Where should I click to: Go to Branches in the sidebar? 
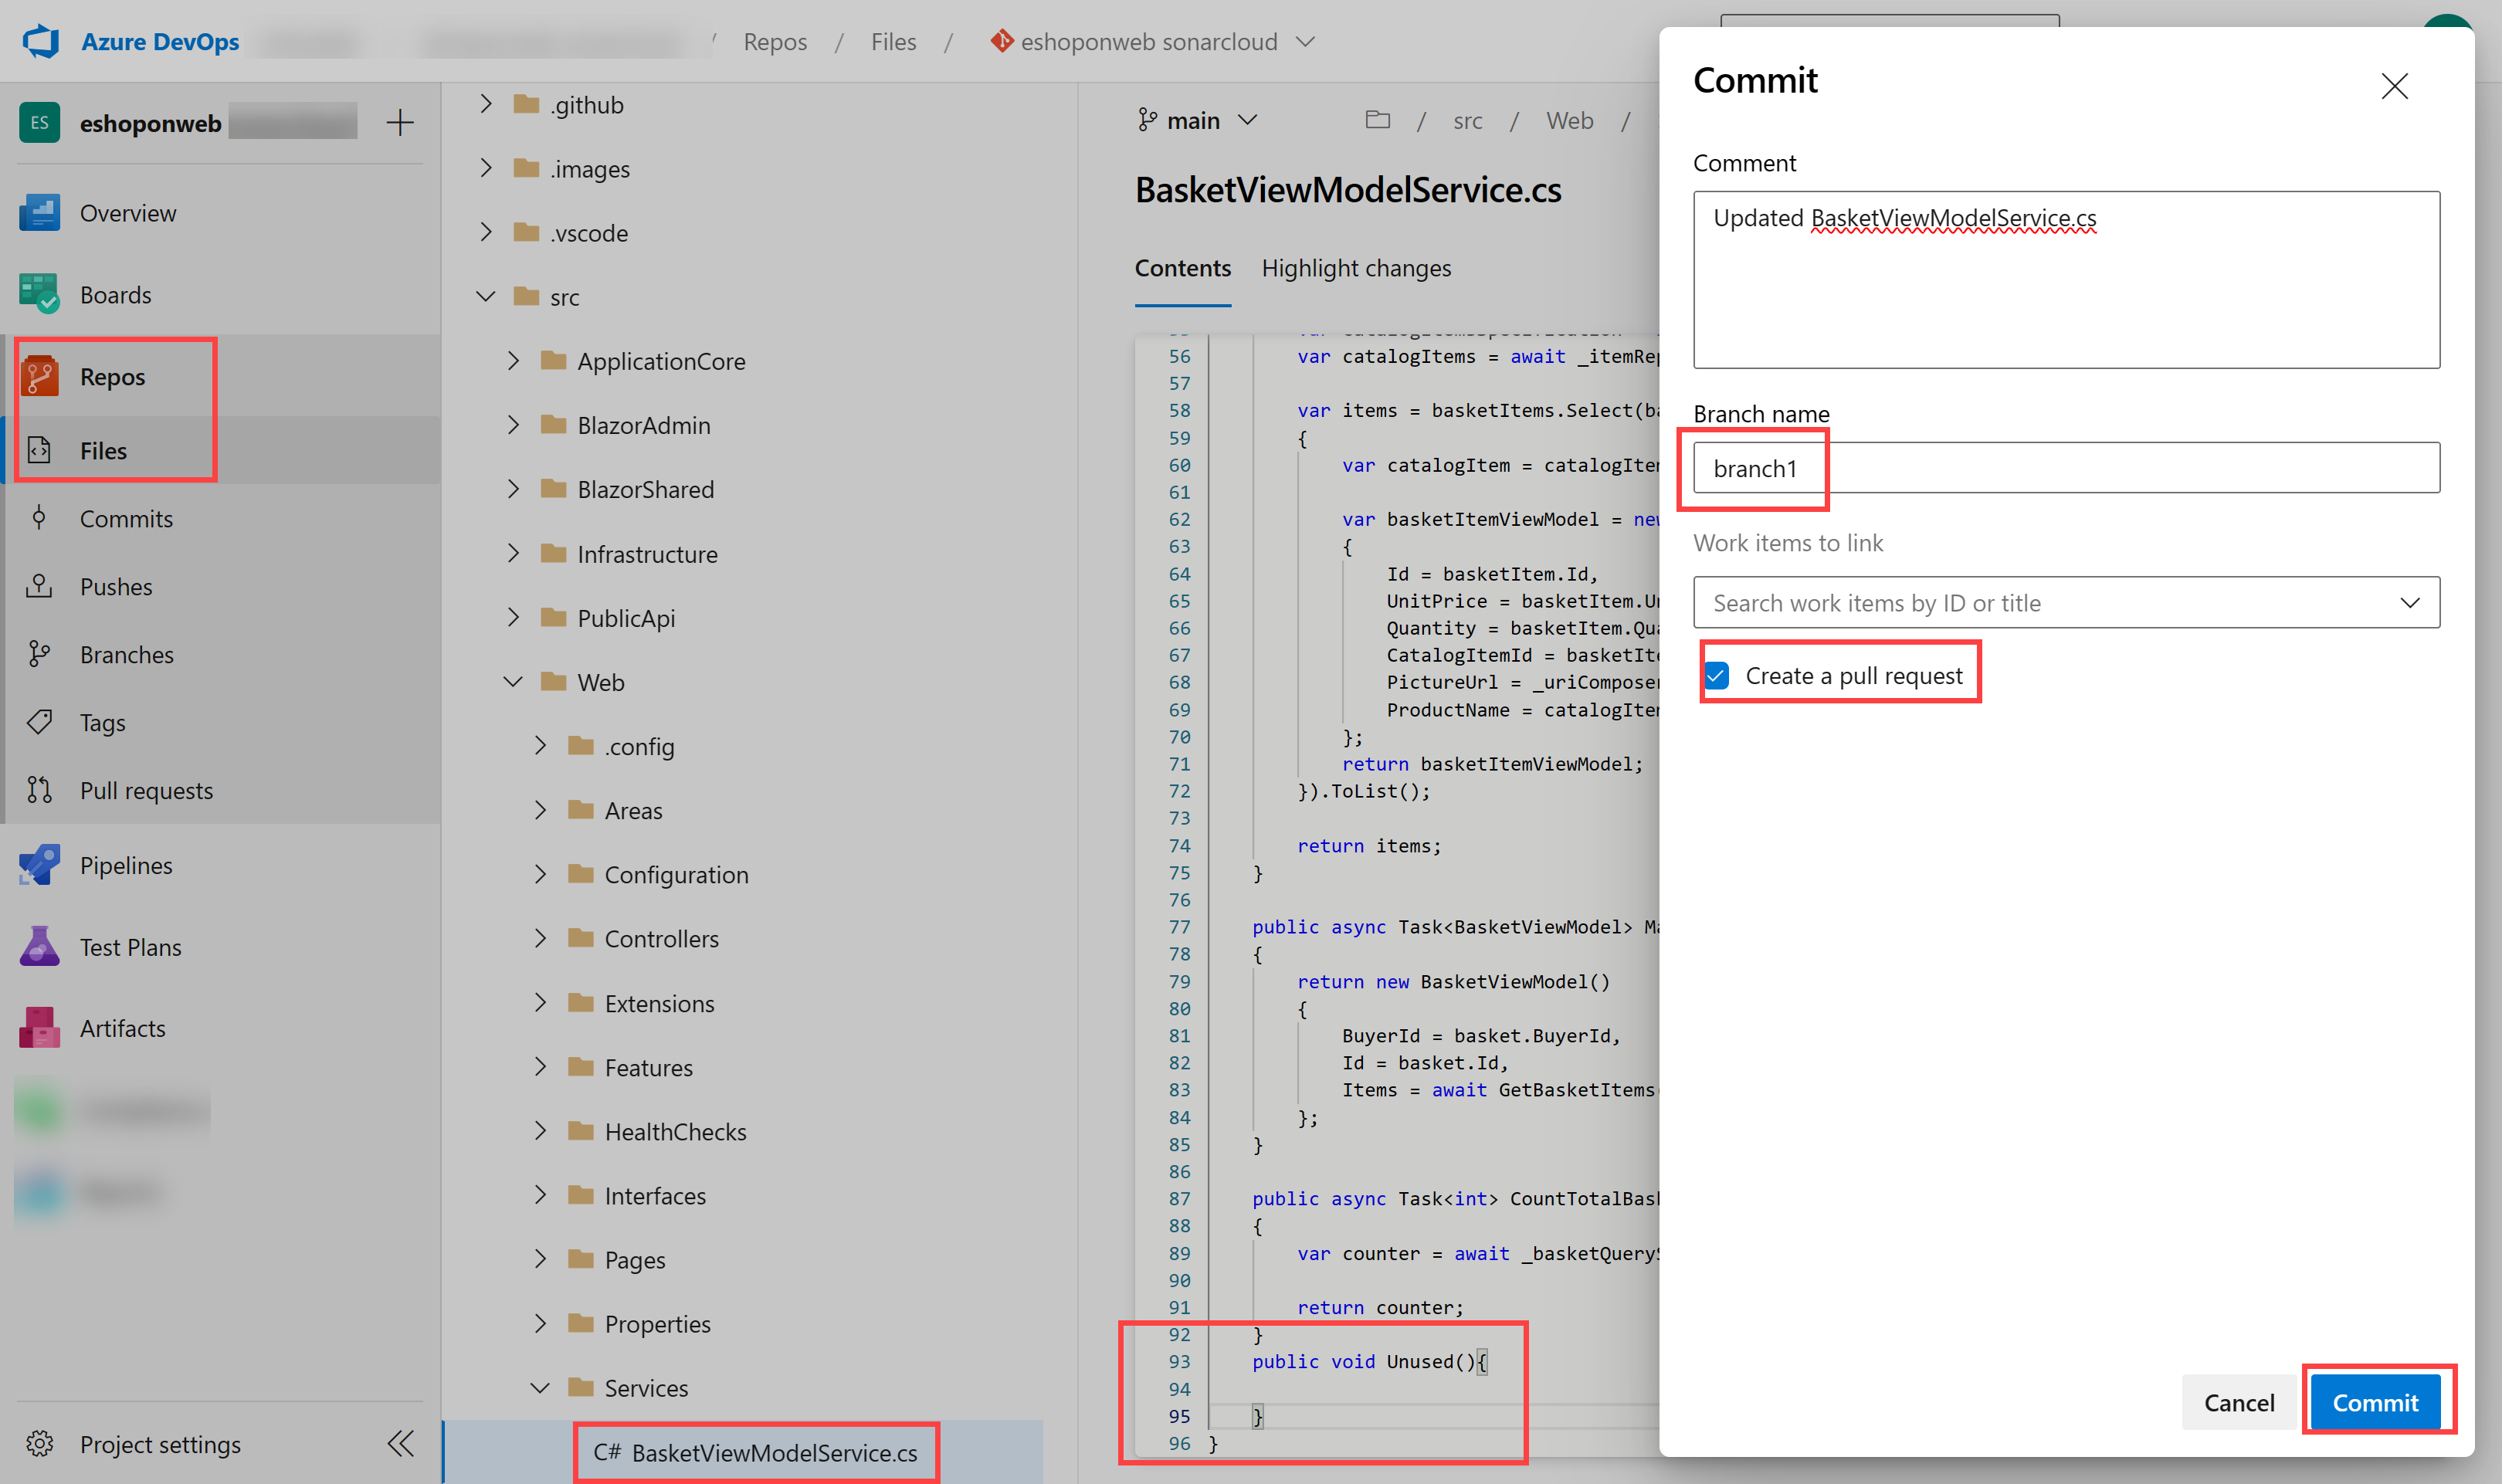click(127, 654)
